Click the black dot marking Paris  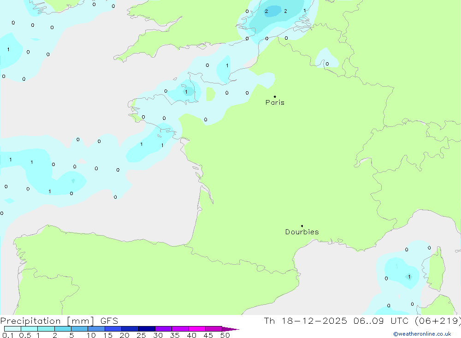(x=275, y=96)
